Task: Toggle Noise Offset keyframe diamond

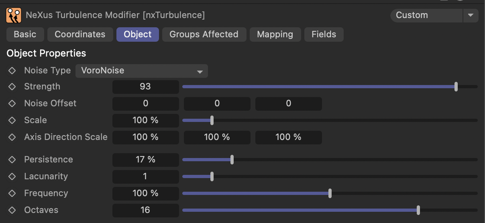Action: pyautogui.click(x=12, y=103)
